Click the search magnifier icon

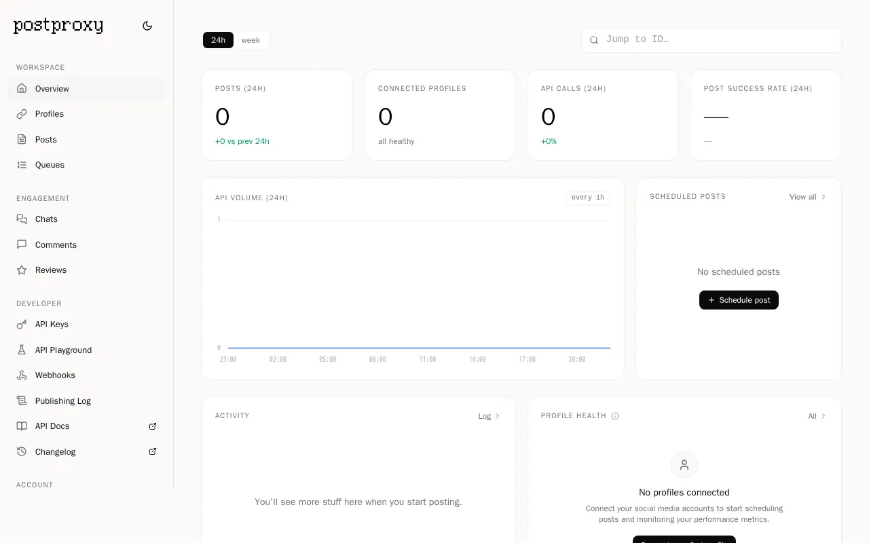tap(594, 40)
